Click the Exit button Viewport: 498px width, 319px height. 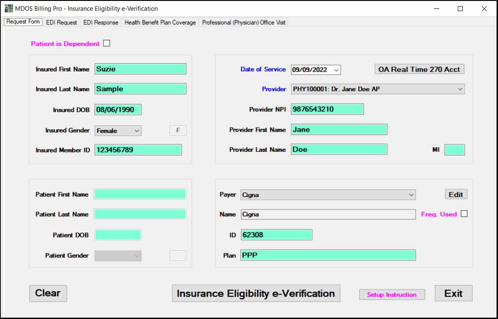click(453, 293)
